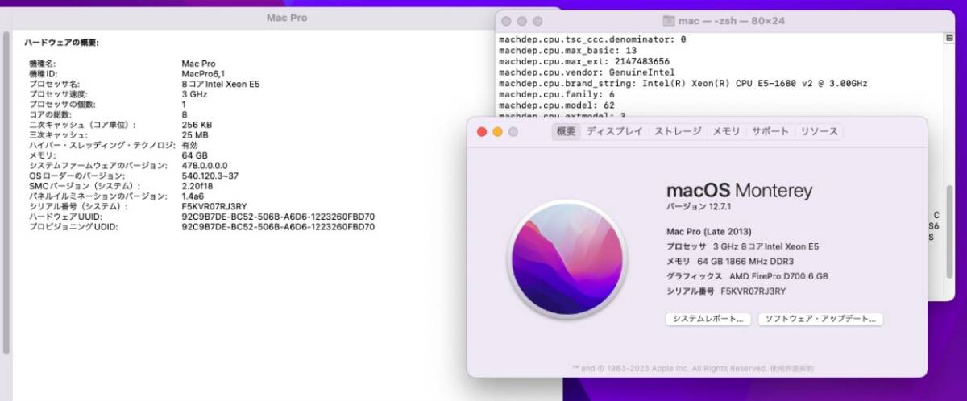Click the ハードウェアの概要 heading

61,43
